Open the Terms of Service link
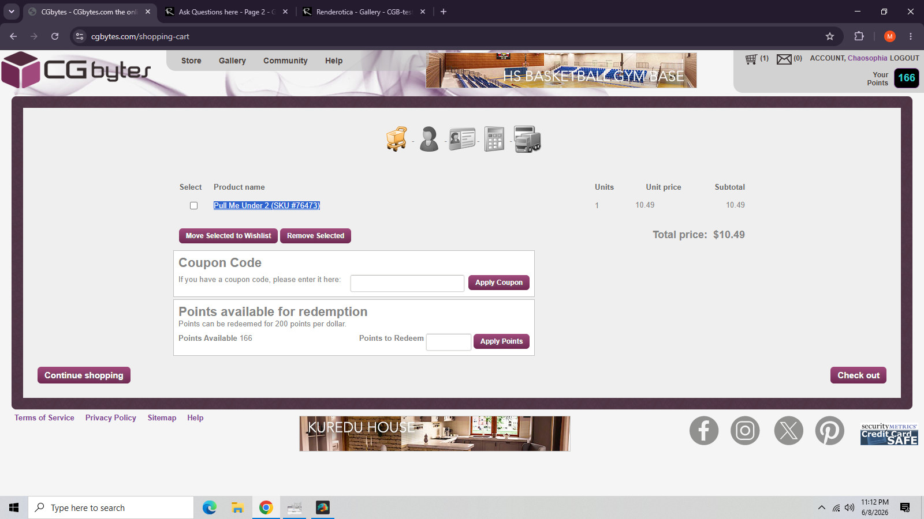 click(x=44, y=418)
